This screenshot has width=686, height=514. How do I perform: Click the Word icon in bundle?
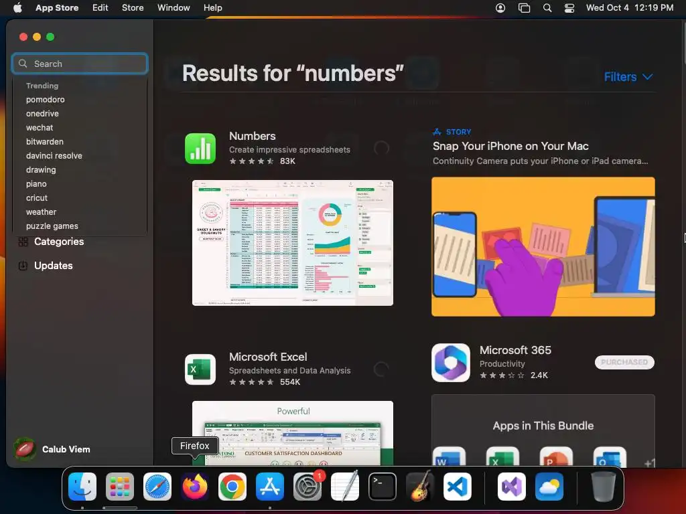pyautogui.click(x=449, y=456)
